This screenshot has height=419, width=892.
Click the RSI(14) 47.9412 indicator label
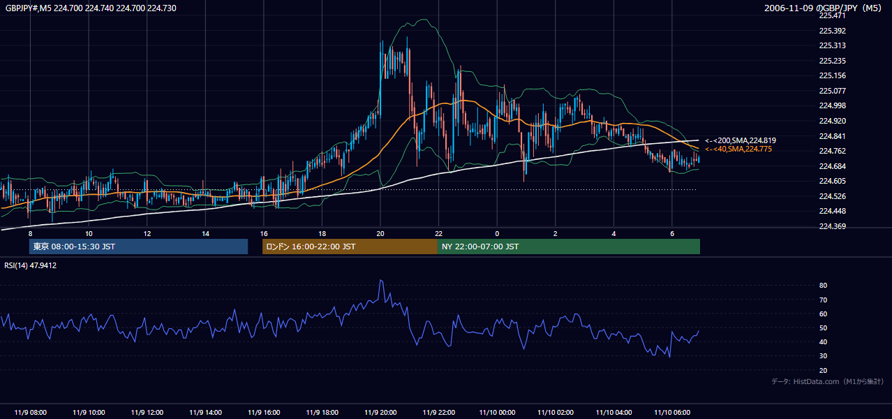(x=31, y=265)
